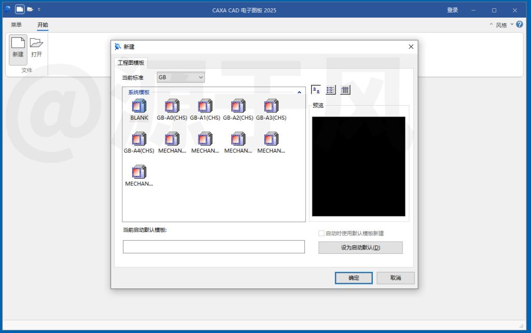
Task: Click the 当前启动默认模板 text field
Action: pyautogui.click(x=214, y=247)
